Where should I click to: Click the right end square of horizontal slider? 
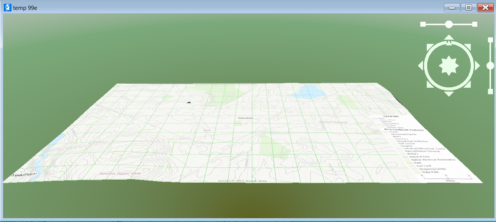[475, 24]
